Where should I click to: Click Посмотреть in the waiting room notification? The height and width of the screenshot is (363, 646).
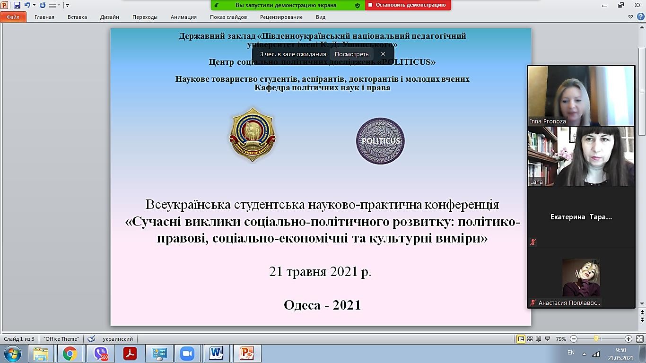click(351, 54)
